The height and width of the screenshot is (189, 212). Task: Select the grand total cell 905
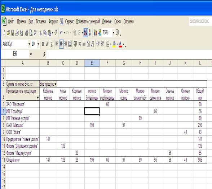click(x=200, y=160)
